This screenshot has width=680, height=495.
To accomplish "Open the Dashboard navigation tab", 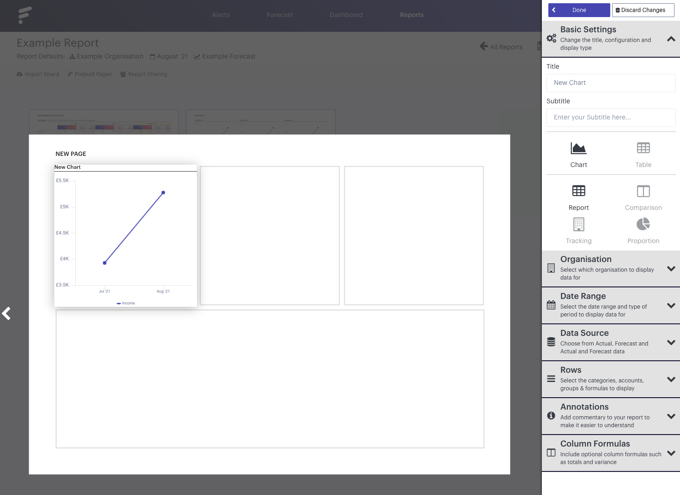I will point(346,15).
